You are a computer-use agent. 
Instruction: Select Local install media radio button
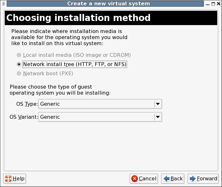(x=19, y=55)
